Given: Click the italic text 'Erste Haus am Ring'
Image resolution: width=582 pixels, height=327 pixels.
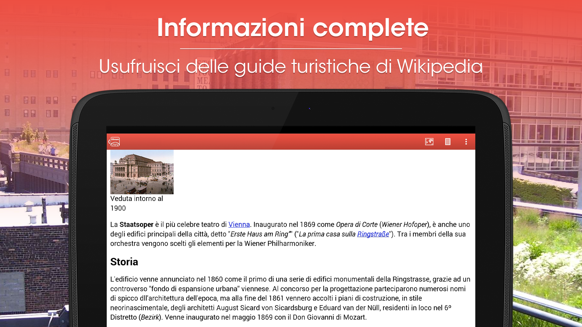Looking at the screenshot, I should [x=259, y=234].
